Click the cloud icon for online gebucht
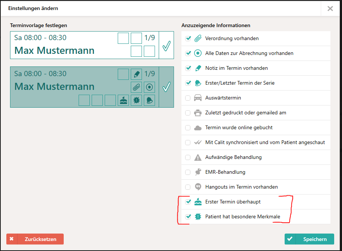342x251 pixels. tap(198, 128)
